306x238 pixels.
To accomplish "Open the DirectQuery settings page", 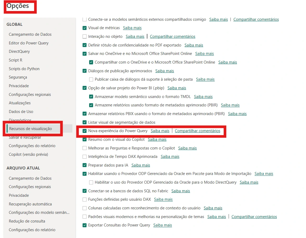I will [19, 51].
